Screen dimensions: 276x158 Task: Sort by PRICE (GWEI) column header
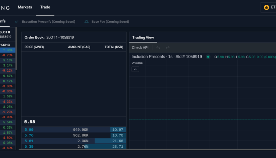click(34, 47)
